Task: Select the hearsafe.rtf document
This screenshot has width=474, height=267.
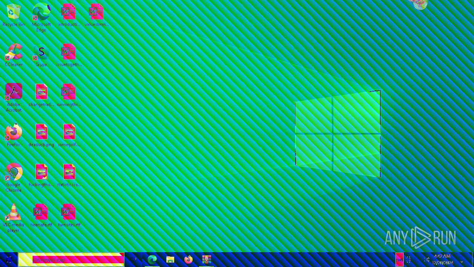Action: (x=41, y=215)
